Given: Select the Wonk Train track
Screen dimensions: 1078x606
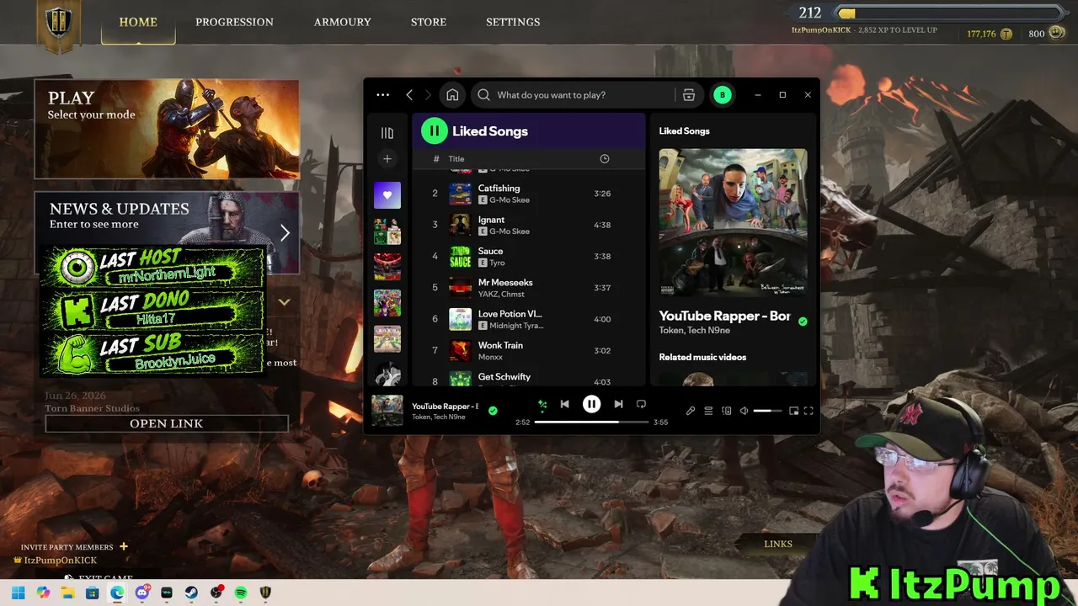Looking at the screenshot, I should click(x=529, y=350).
